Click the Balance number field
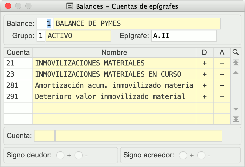The width and height of the screenshot is (245, 167). pos(45,24)
